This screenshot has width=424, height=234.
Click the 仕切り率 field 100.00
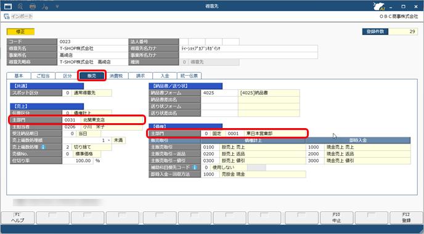(x=78, y=161)
